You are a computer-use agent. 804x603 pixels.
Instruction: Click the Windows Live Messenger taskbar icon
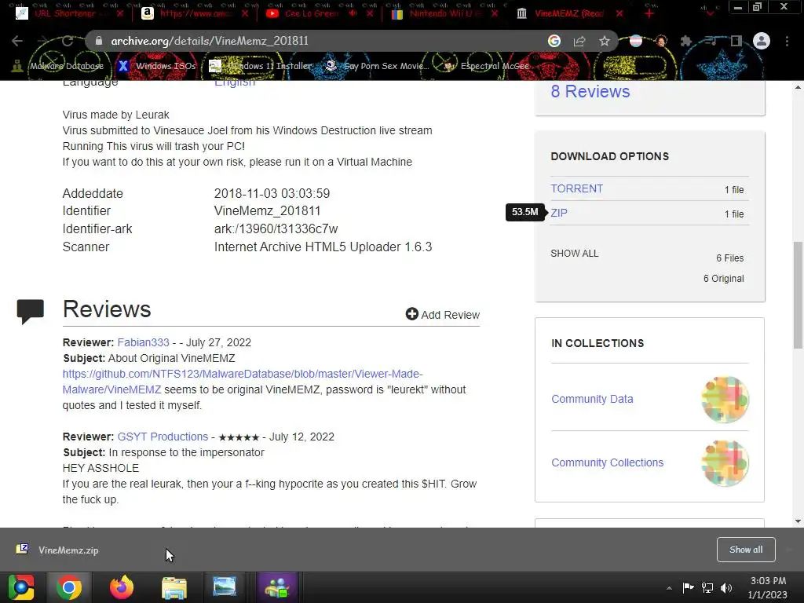point(277,587)
